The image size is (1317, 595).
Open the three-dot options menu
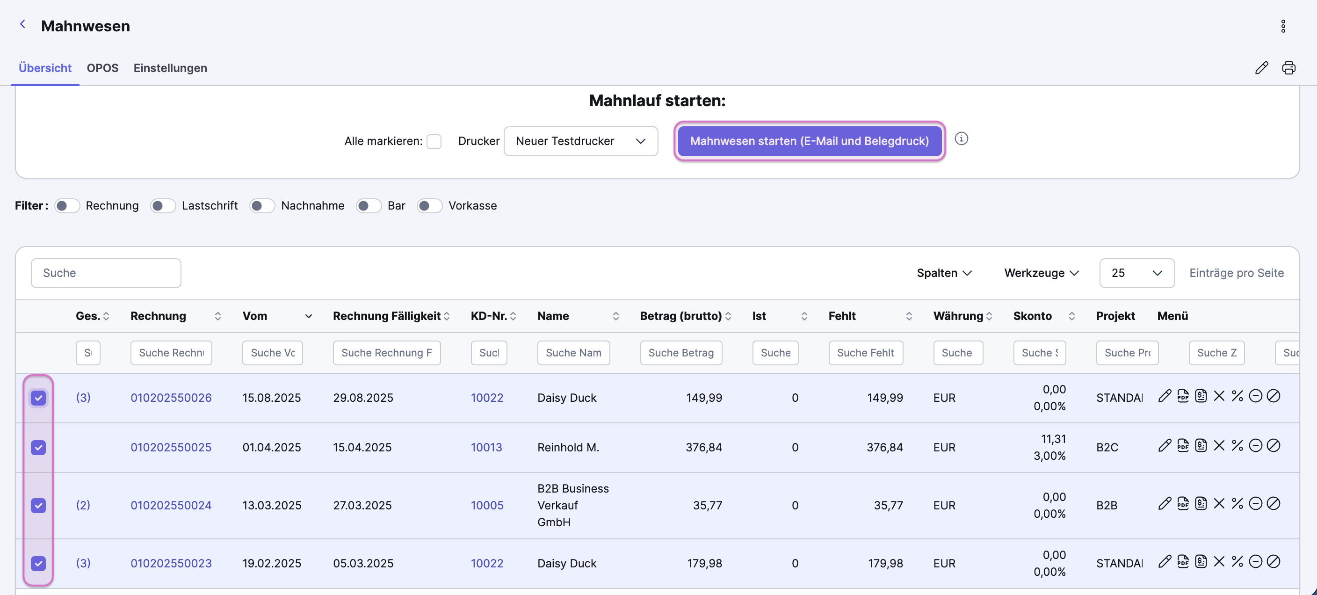[x=1283, y=26]
